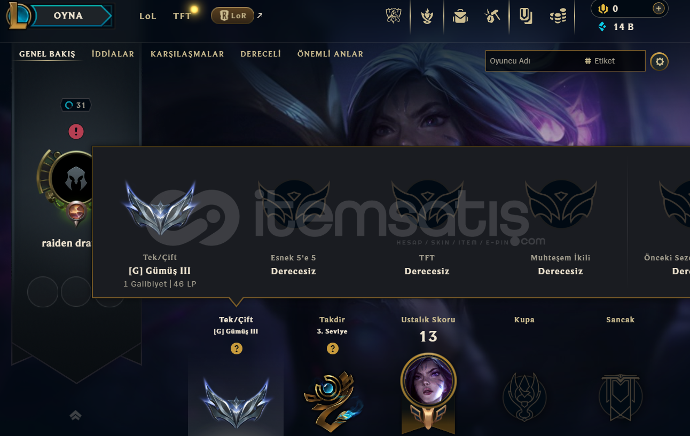Open the missions clipboard icon
Screen dimensions: 690x436
[x=526, y=16]
